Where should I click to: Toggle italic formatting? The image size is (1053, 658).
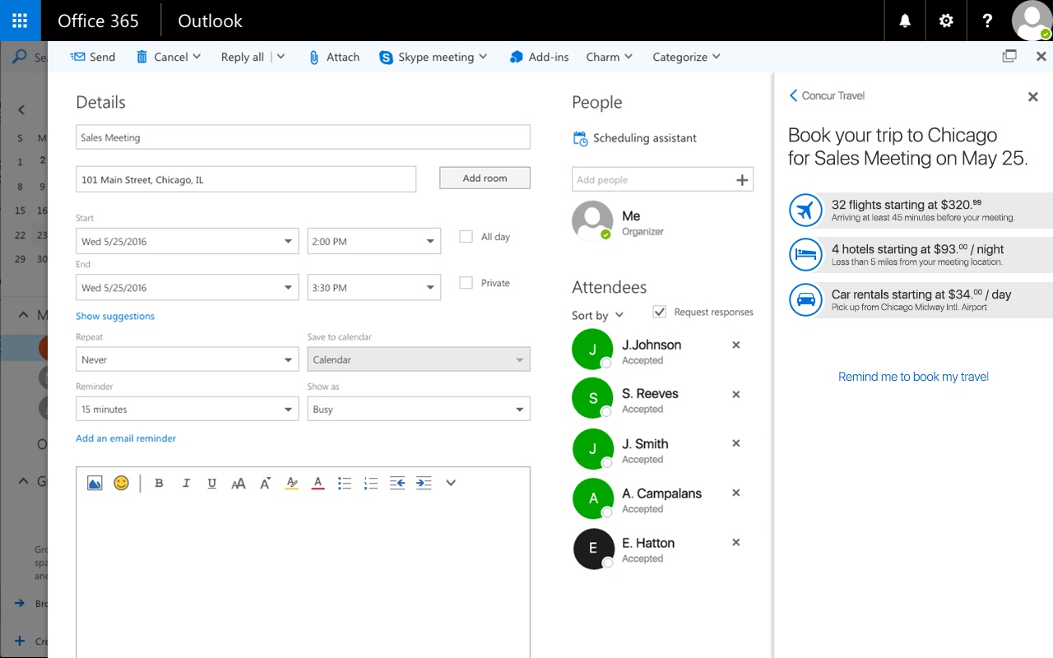click(186, 484)
